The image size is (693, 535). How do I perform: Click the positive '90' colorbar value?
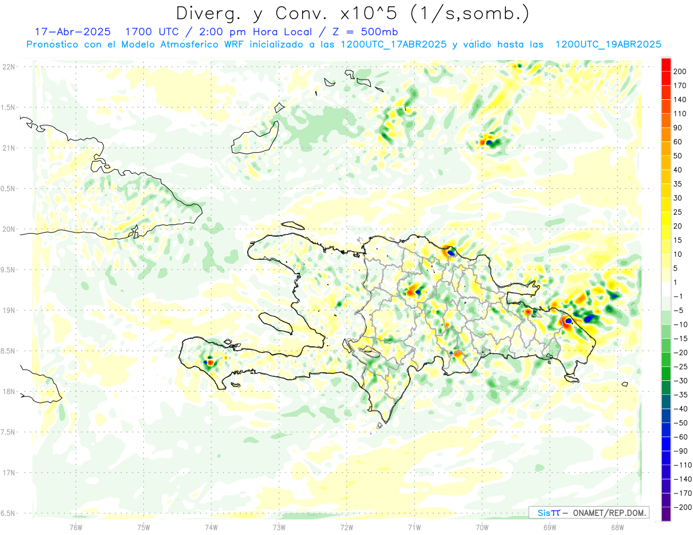[x=679, y=128]
